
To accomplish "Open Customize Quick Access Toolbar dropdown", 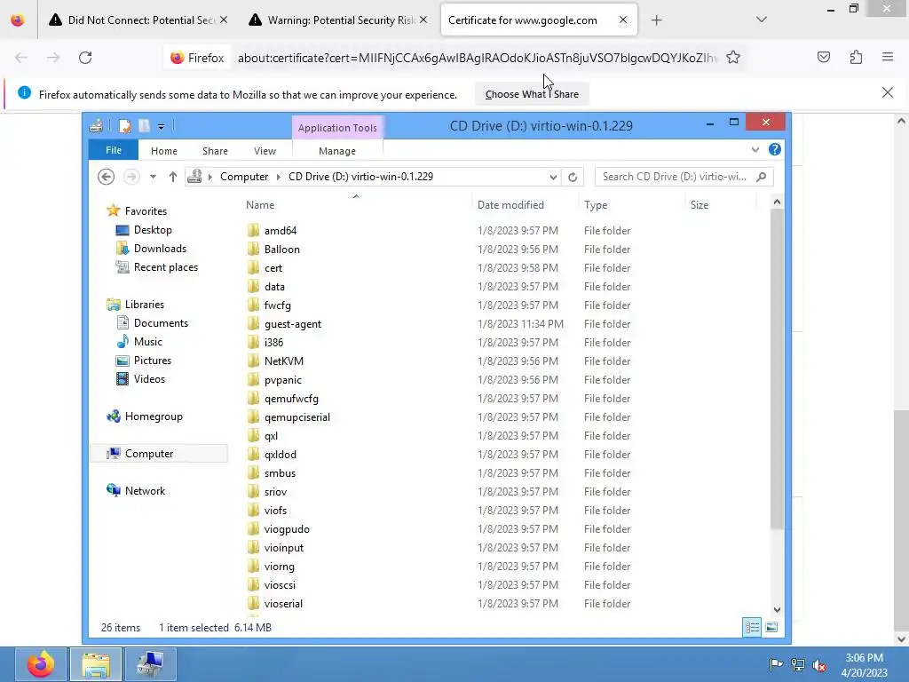I will coord(162,126).
